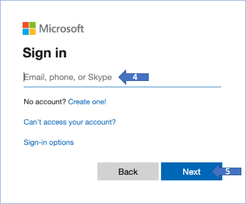The image size is (246, 204).
Task: Click the number 5 on the arrow
Action: [227, 171]
